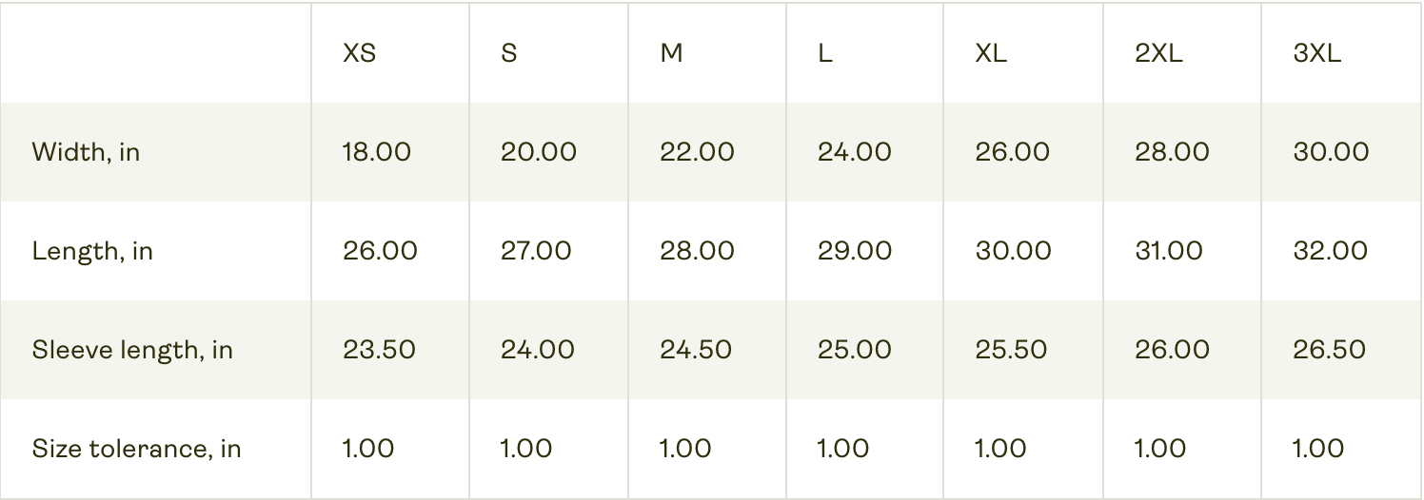Screen dimensions: 1424x500
Task: Select the 29.00 length cell for L
Action: pyautogui.click(x=855, y=251)
